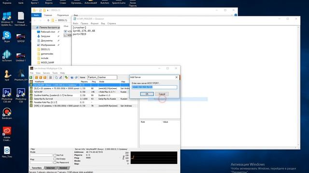
Task: Switch to the Internet tab
Action: point(50,168)
